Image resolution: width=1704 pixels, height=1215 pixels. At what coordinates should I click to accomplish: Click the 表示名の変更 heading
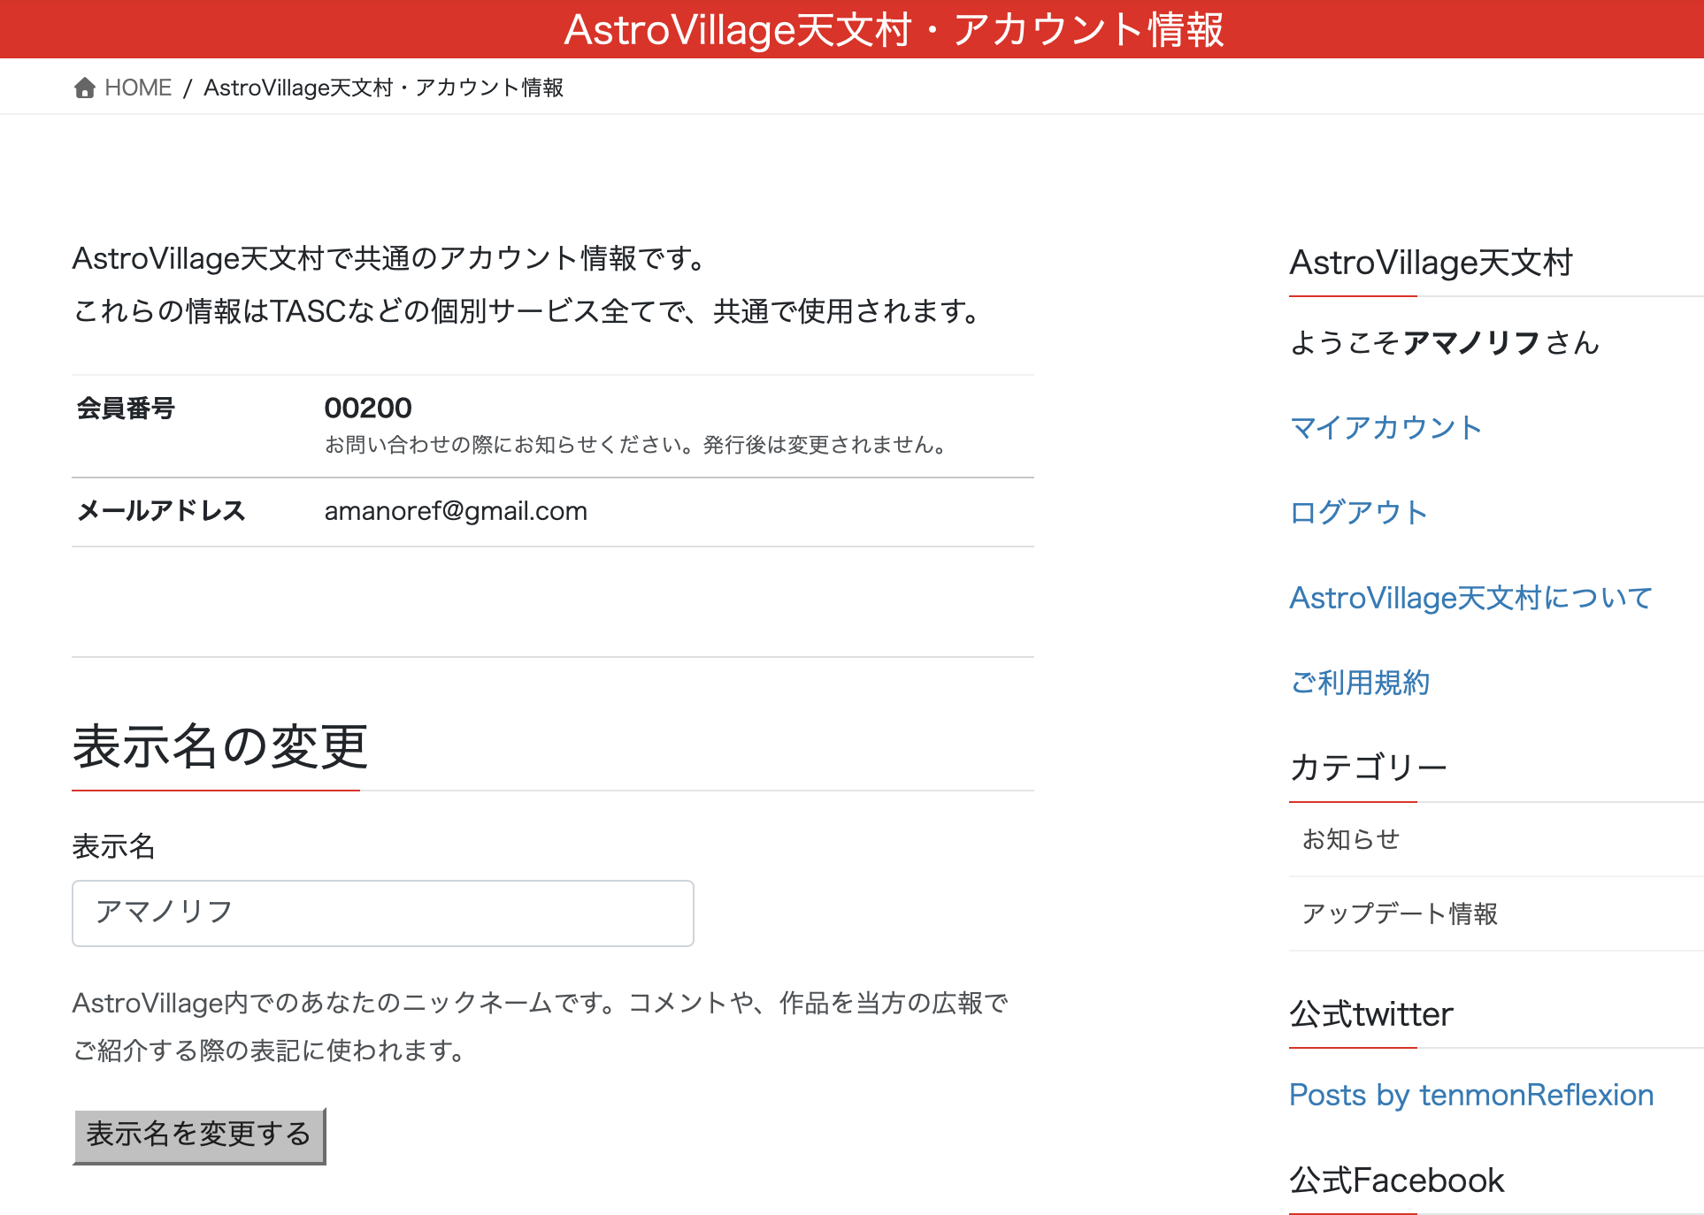click(220, 746)
